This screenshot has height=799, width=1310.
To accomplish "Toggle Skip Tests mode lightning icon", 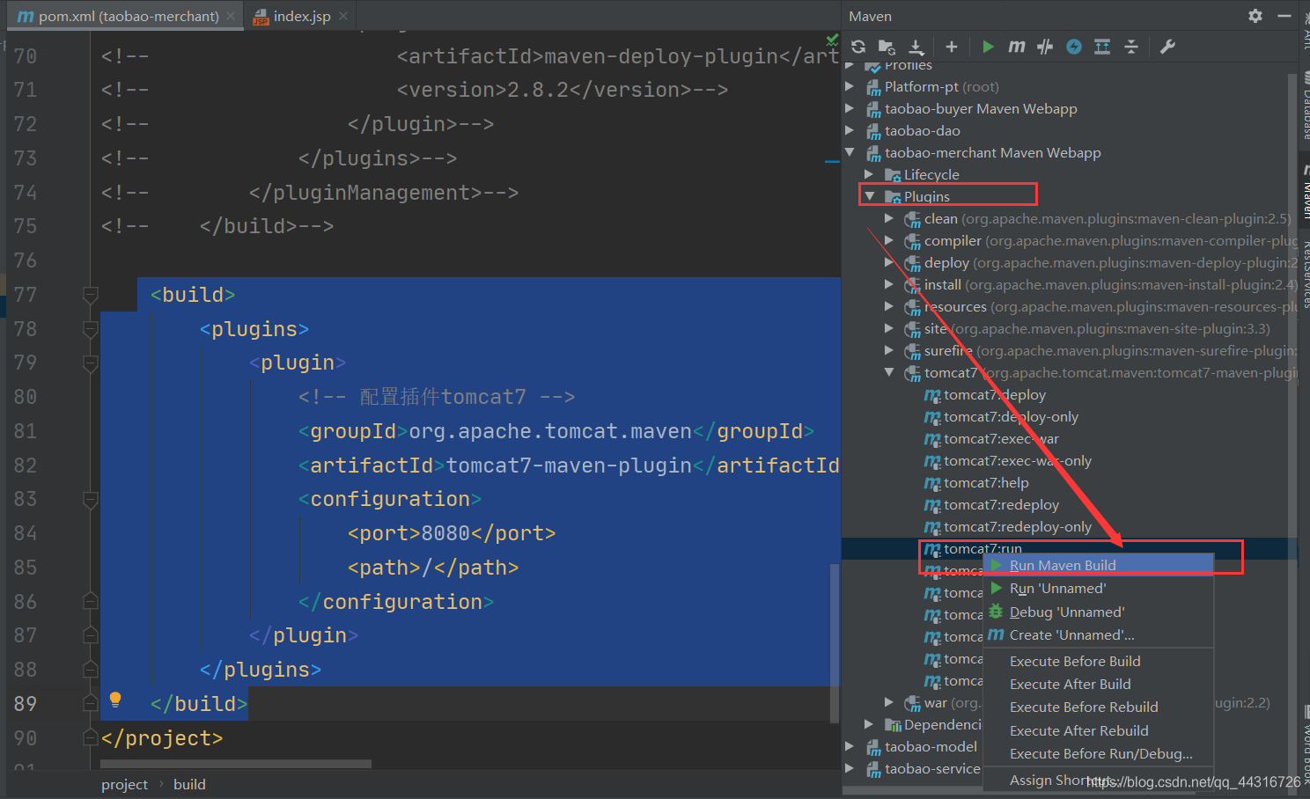I will 1074,47.
